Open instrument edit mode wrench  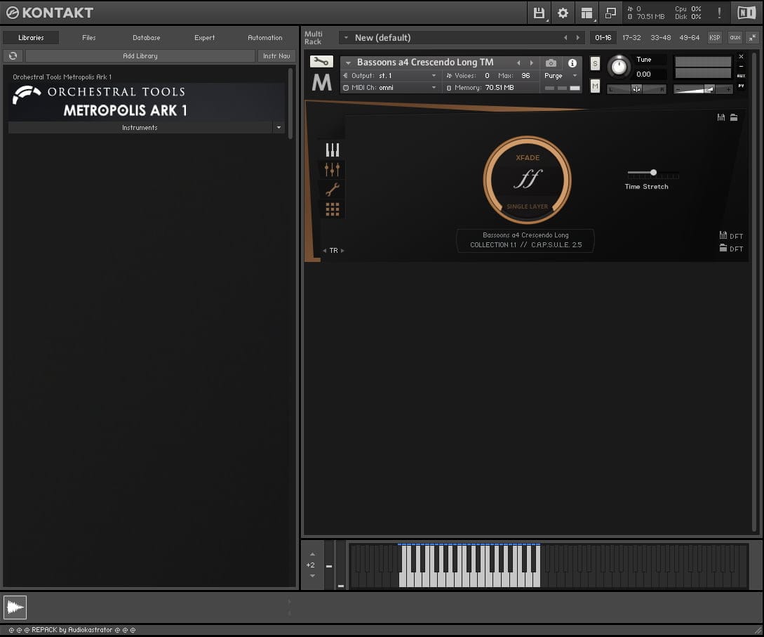pyautogui.click(x=321, y=62)
